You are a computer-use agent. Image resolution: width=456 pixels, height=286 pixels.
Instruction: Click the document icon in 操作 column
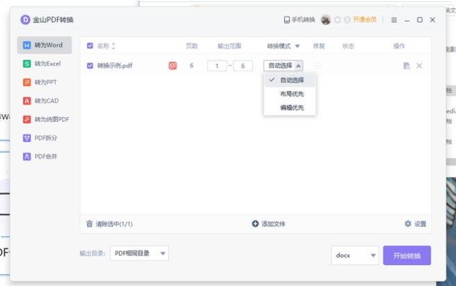pos(407,66)
